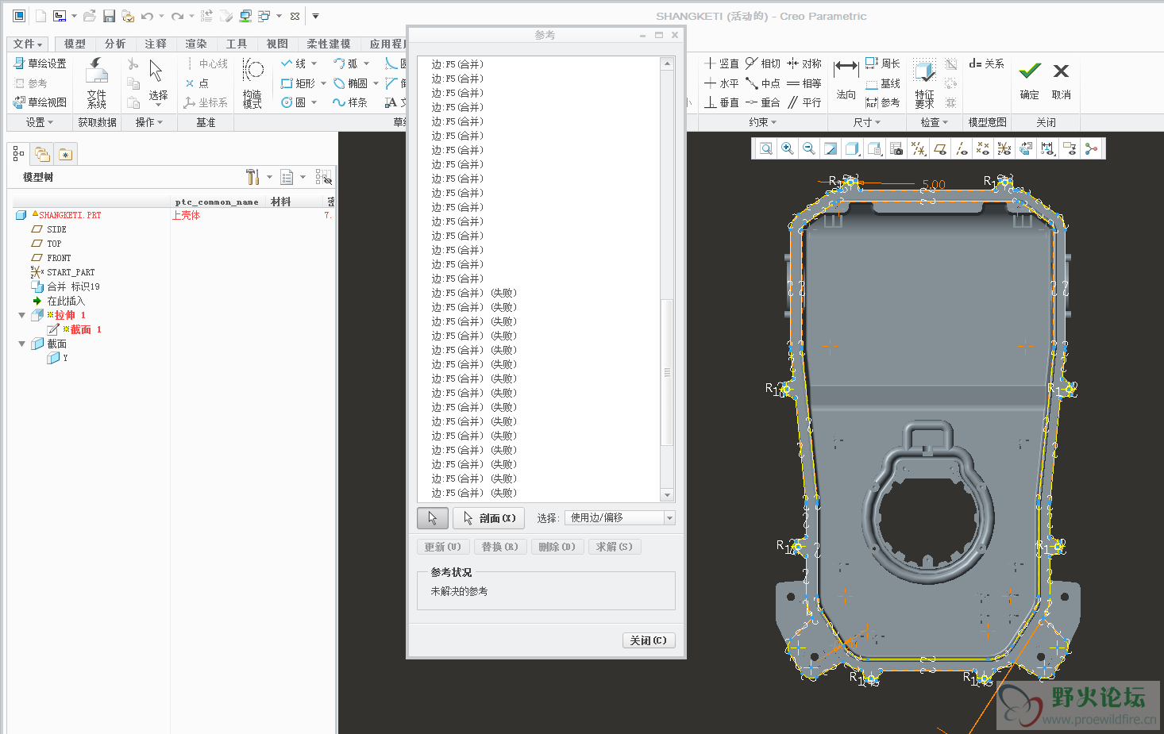Viewport: 1164px width, 734px height.
Task: Click the 周长 perimeter dimension tool
Action: point(882,63)
